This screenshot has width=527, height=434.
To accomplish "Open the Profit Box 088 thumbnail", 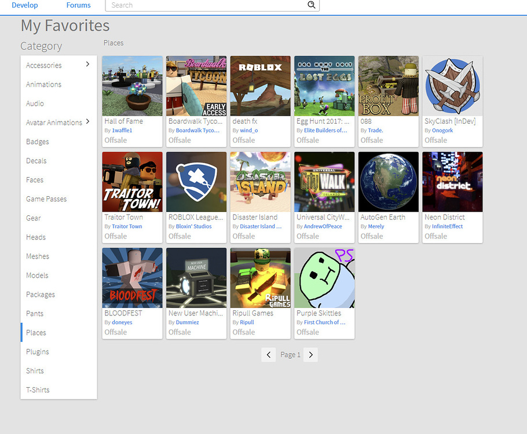I will (x=389, y=86).
